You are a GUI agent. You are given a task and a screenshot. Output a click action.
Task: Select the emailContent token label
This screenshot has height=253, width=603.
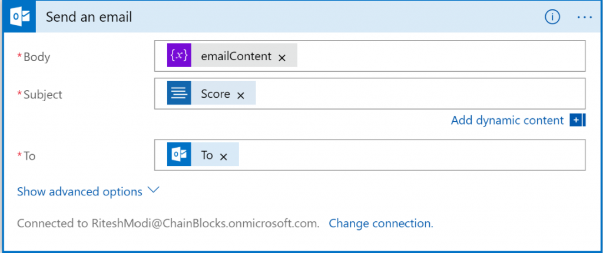[x=236, y=56]
